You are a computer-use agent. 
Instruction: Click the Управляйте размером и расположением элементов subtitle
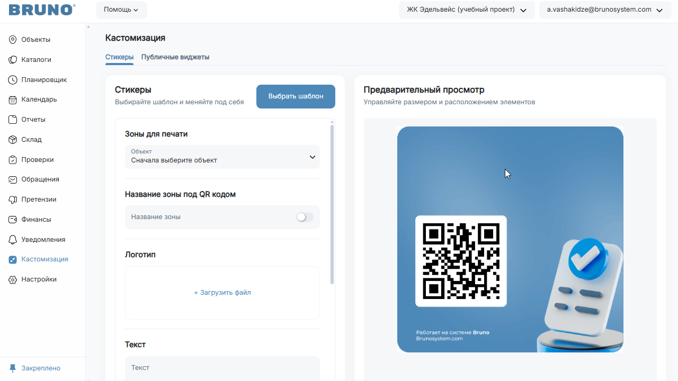point(450,102)
